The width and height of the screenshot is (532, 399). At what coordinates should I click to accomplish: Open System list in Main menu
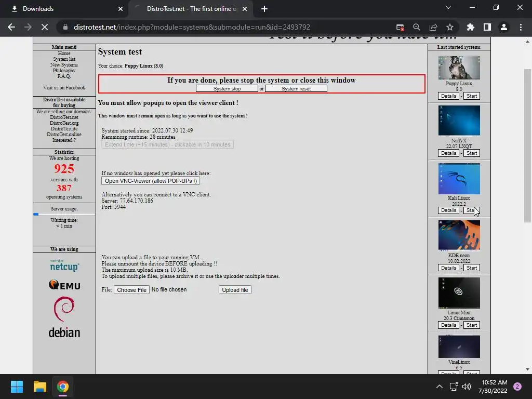click(x=64, y=59)
